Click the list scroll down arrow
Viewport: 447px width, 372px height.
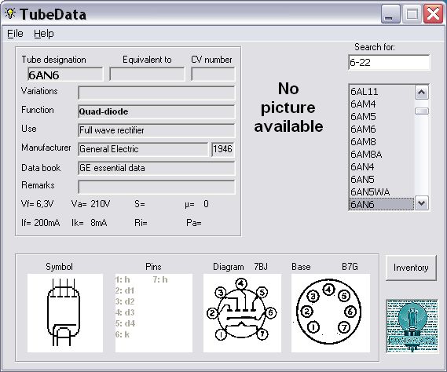(422, 203)
